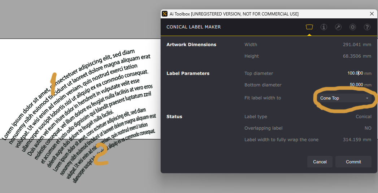
Task: Close the Ai Toolbox dialog
Action: 372,14
